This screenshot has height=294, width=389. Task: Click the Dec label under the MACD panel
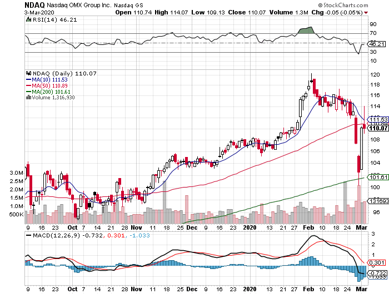coord(191,289)
